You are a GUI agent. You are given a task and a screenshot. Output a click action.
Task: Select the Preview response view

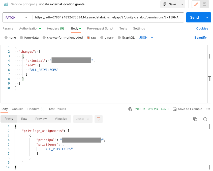(41, 119)
